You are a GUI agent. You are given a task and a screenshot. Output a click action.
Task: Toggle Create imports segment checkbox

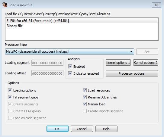[x=85, y=111]
